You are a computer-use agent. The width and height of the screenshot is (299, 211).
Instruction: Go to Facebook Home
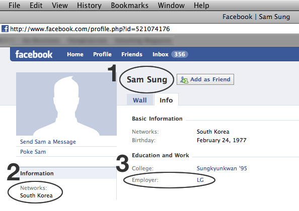click(x=75, y=54)
